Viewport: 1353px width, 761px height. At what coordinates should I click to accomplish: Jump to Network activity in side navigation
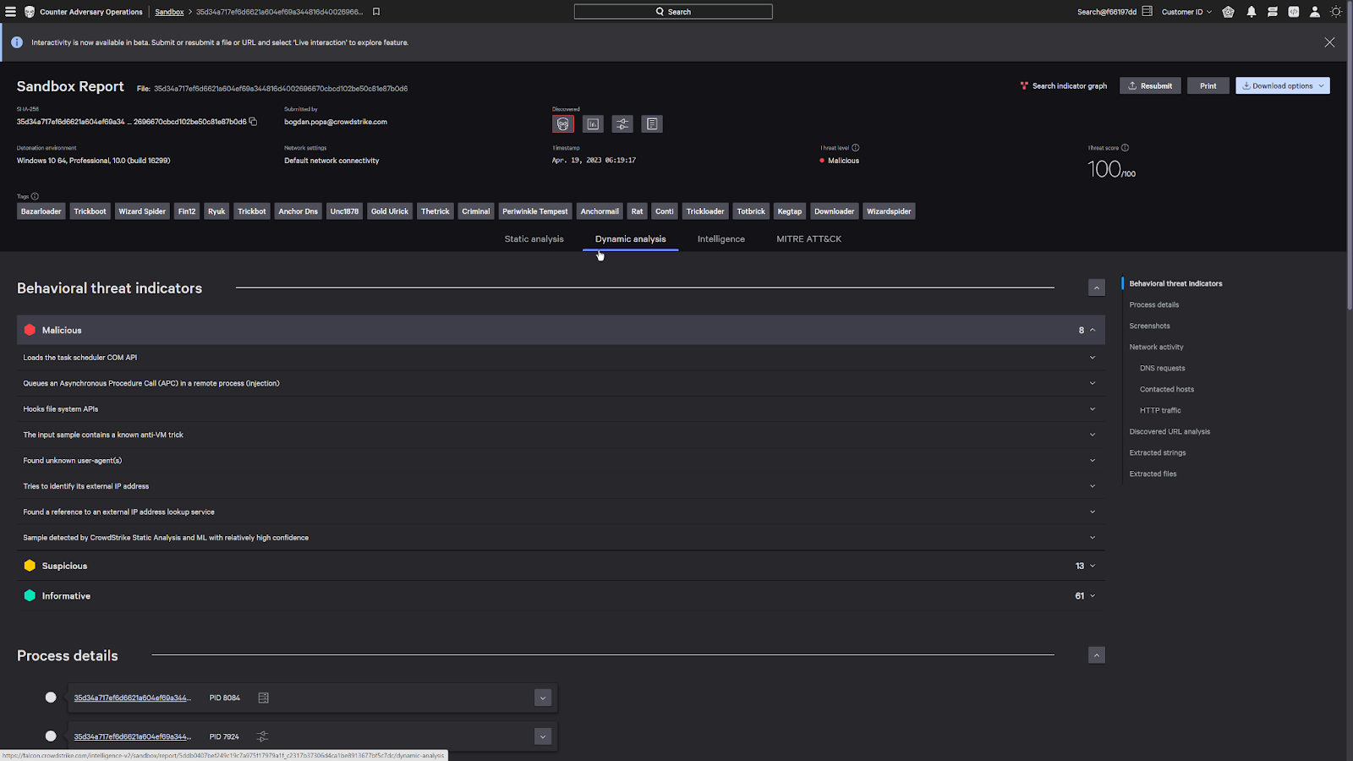pos(1156,347)
